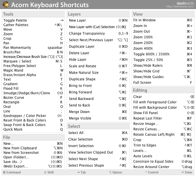Select the Duplicate Layer entry
Viewport: 196px width, 176px height.
point(98,47)
